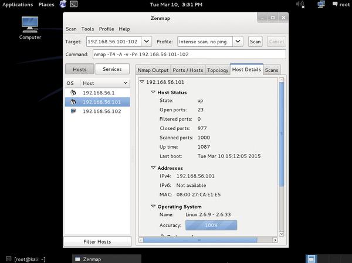Switch to the Ports / Hosts tab
The height and width of the screenshot is (263, 352).
click(188, 70)
